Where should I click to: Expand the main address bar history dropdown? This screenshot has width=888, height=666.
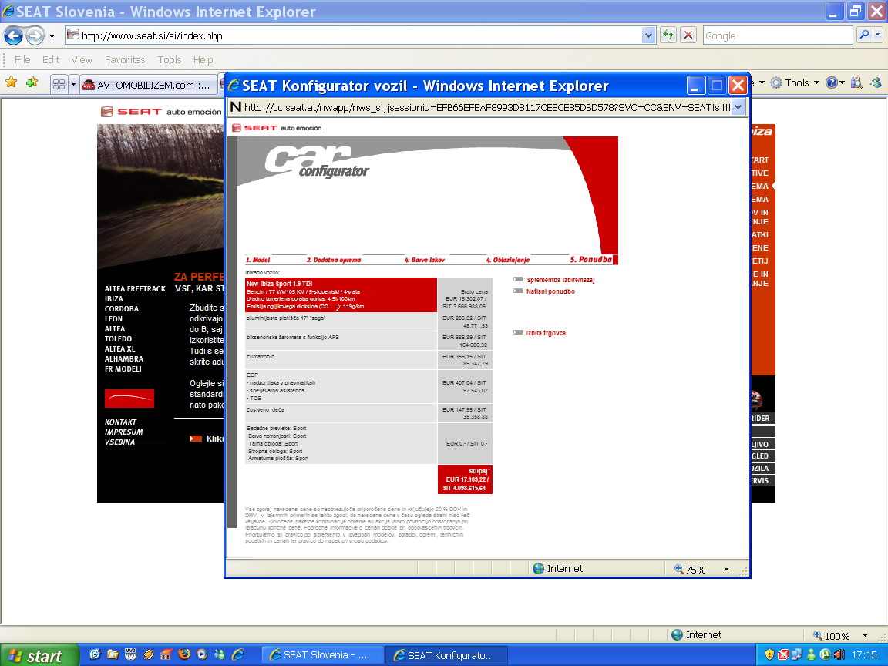click(x=648, y=35)
